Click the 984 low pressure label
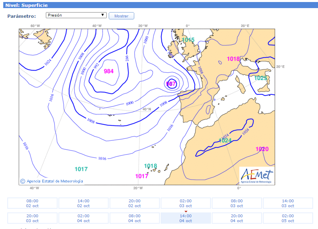The width and height of the screenshot is (318, 229). click(109, 71)
